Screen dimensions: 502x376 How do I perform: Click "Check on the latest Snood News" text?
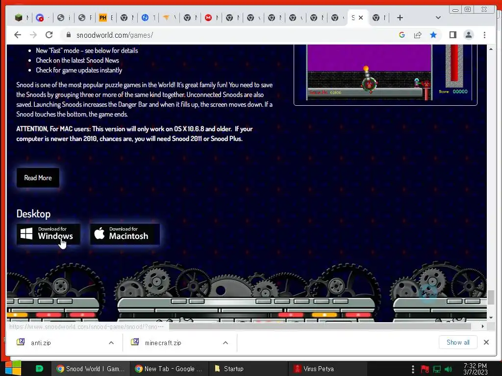77,60
